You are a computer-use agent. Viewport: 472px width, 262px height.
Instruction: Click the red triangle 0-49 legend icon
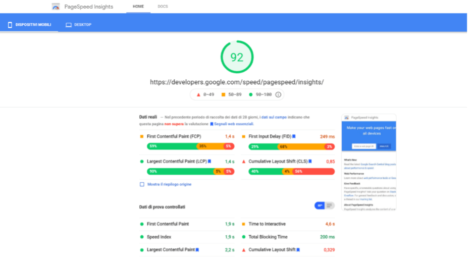click(198, 94)
